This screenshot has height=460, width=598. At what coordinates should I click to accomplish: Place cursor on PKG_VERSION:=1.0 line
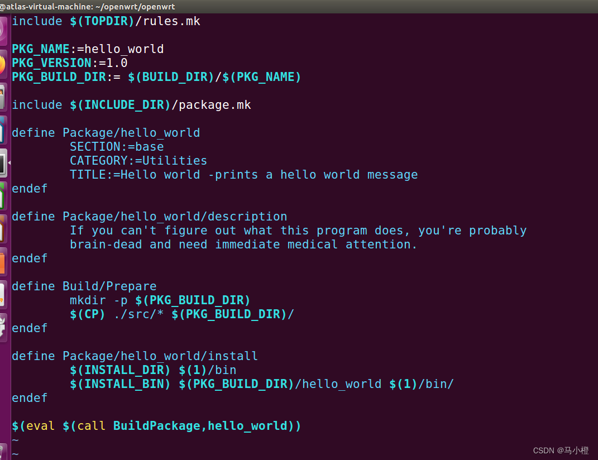(70, 63)
